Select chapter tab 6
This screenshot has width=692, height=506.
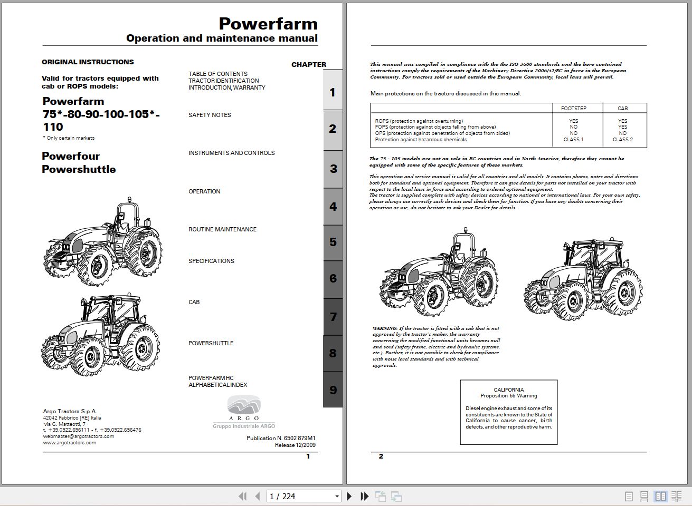tap(333, 279)
